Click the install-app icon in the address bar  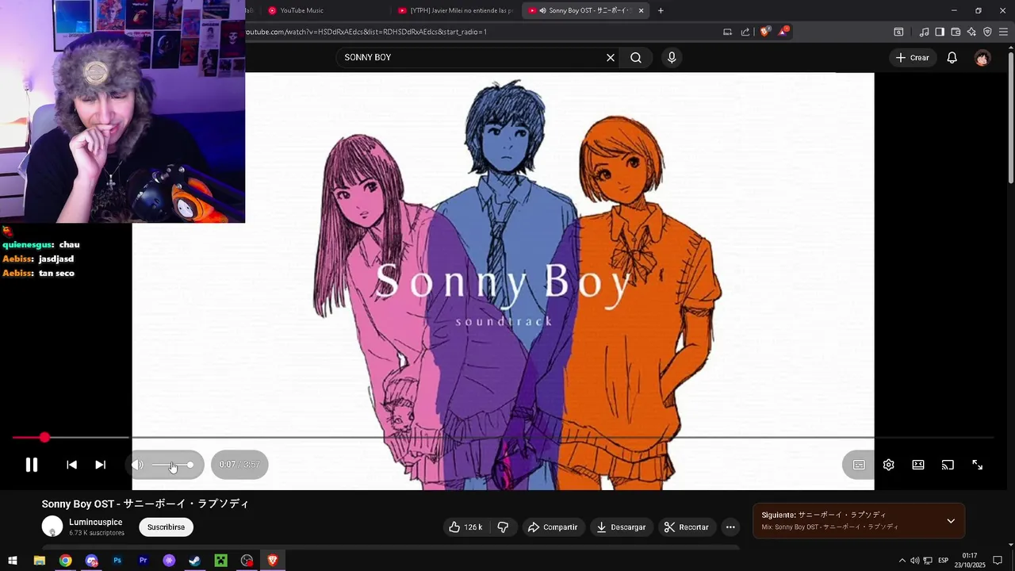pos(727,32)
